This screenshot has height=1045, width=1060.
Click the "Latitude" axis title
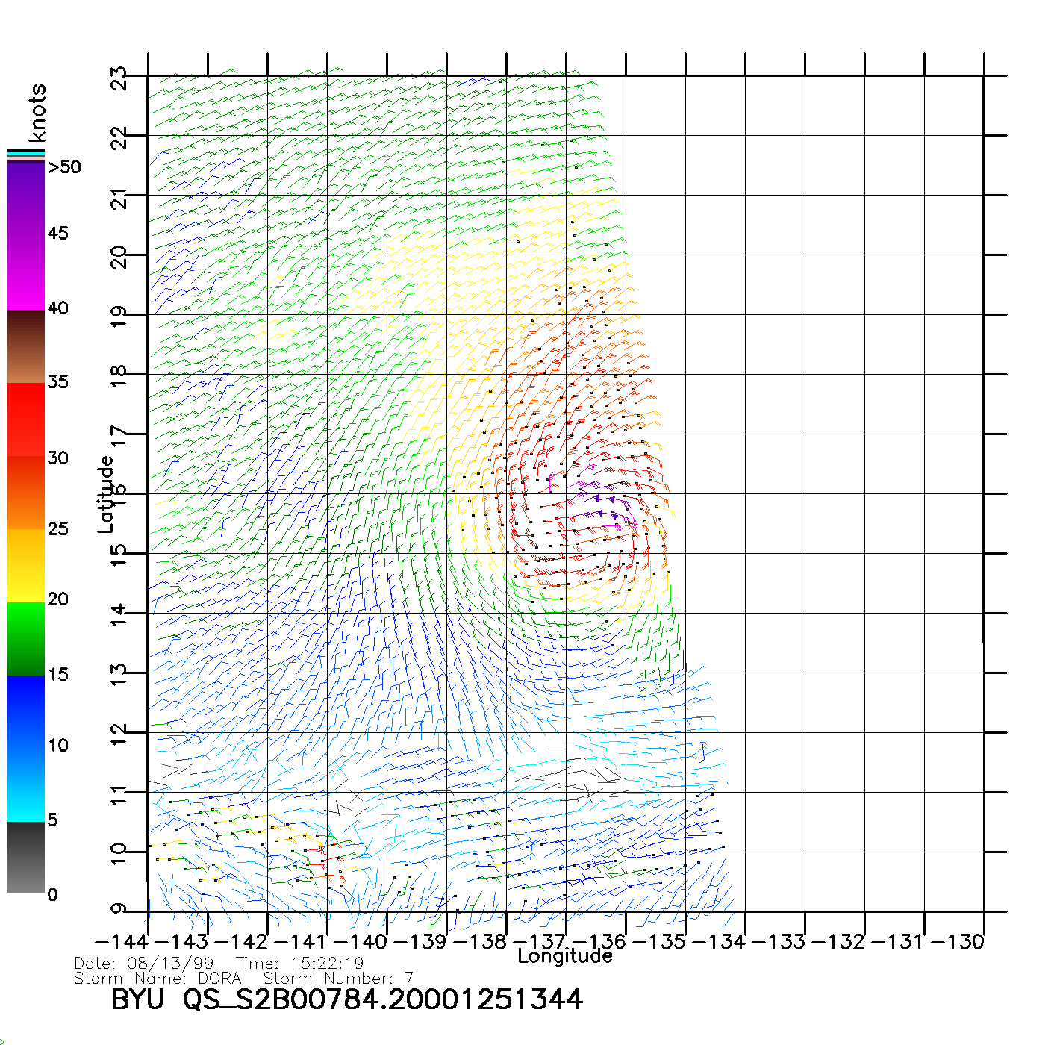(x=105, y=494)
